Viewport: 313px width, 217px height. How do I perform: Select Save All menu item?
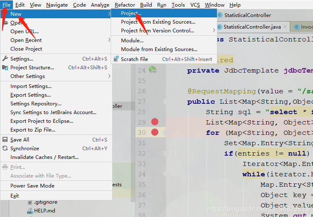[56, 140]
